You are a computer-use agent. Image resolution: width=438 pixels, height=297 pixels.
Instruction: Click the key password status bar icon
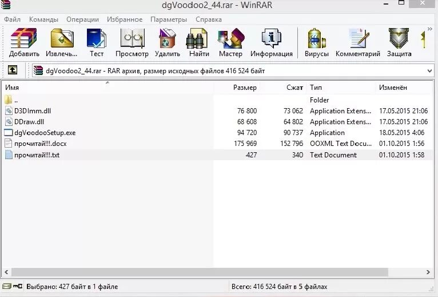(18, 286)
